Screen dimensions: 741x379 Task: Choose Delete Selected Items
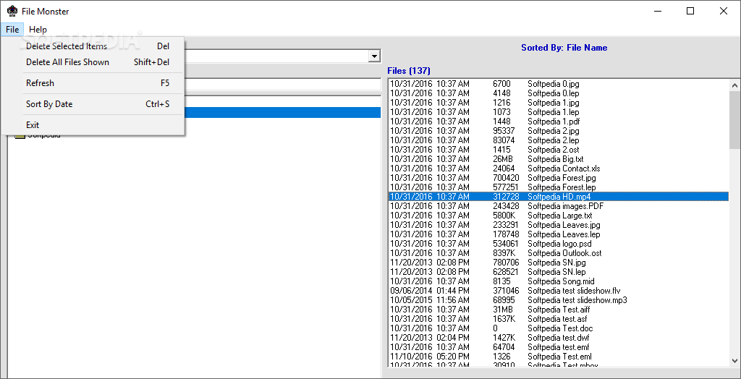click(93, 46)
